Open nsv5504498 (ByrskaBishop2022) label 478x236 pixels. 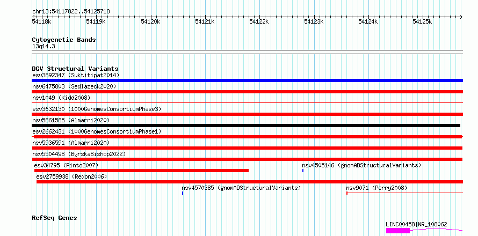pos(79,154)
